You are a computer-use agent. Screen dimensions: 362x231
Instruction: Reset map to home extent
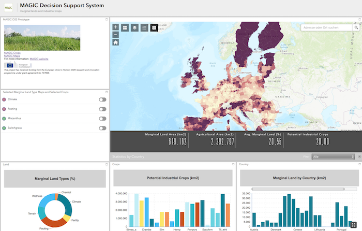pos(115,42)
